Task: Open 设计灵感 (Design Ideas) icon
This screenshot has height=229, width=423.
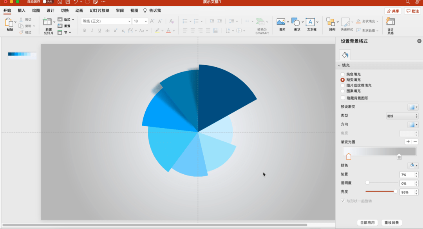Action: click(390, 22)
